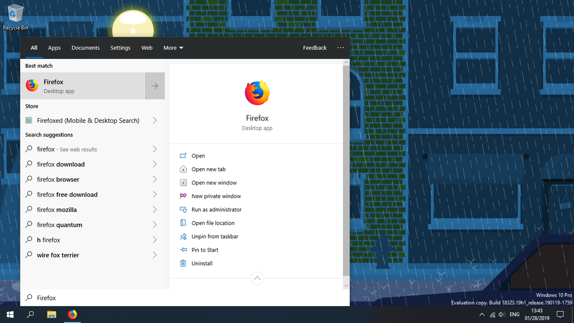The image size is (574, 323).
Task: Click 'Uninstall' for Firefox
Action: 202,264
